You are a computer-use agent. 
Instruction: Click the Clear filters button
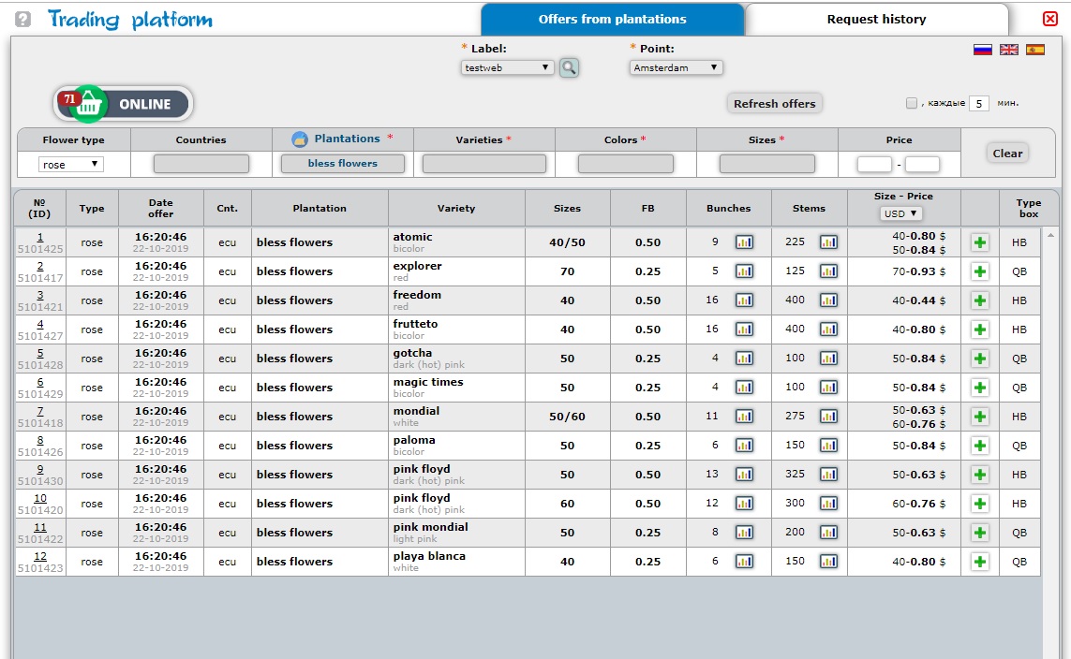pyautogui.click(x=1007, y=154)
